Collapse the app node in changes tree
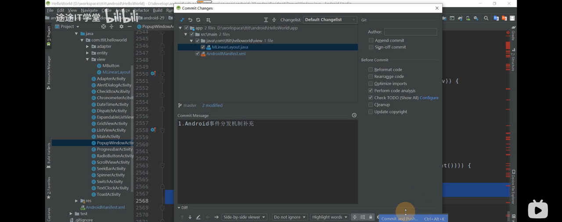Screen dimensions: 562x222 point(180,28)
